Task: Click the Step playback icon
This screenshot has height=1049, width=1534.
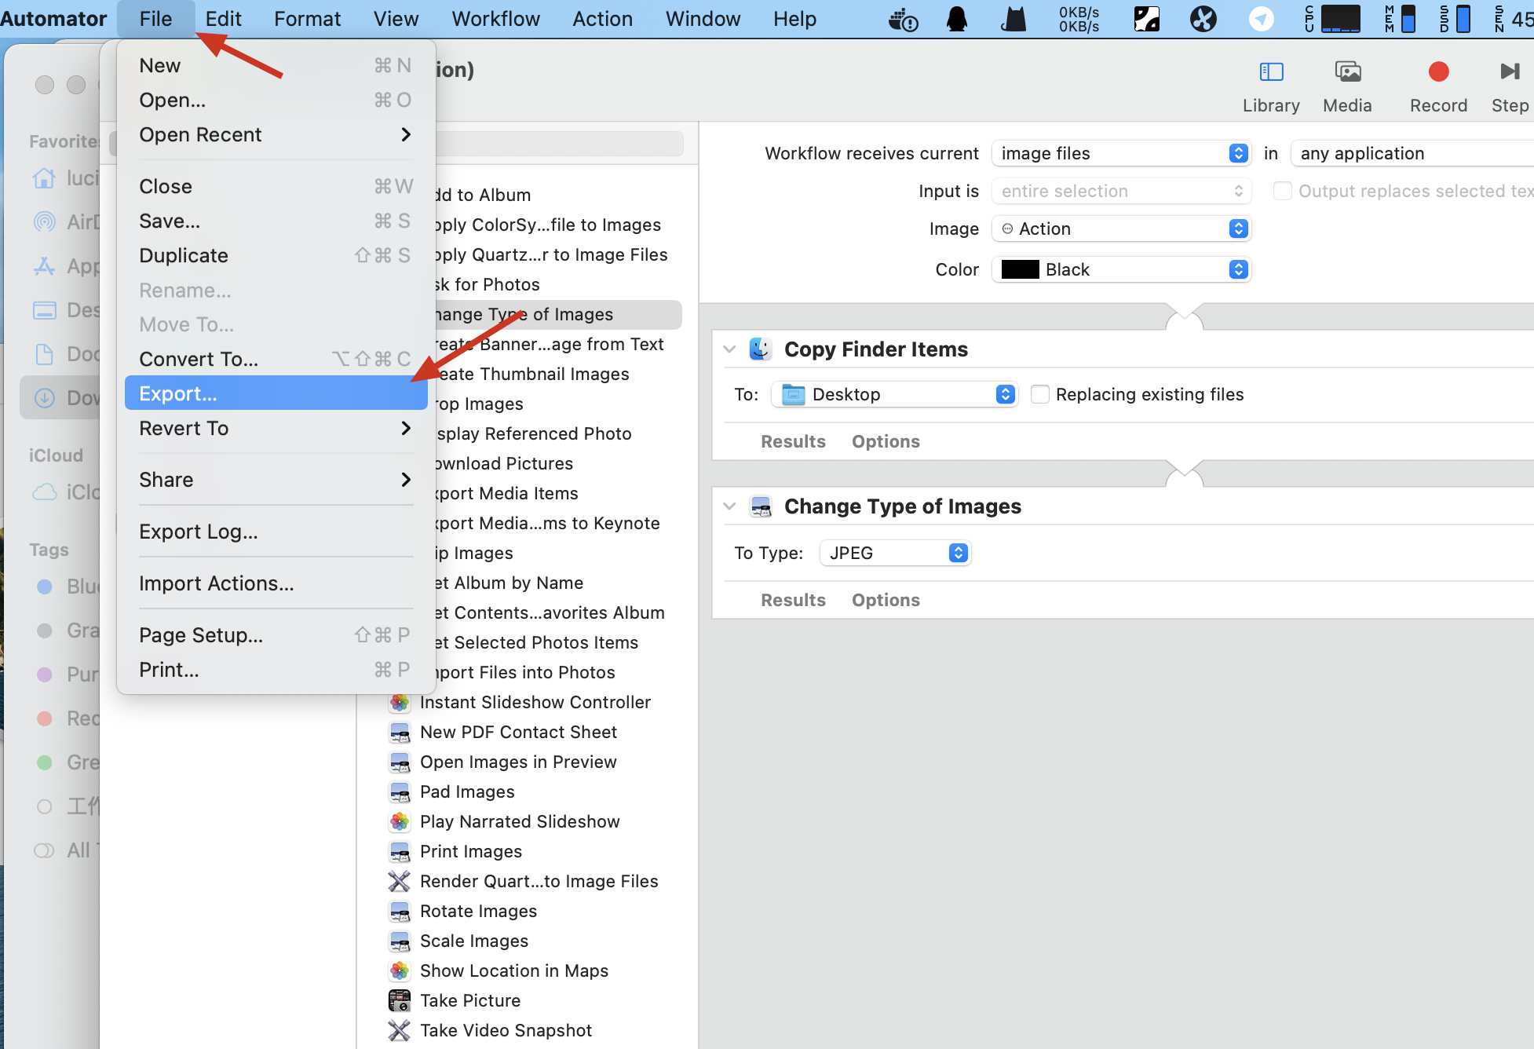Action: pos(1509,72)
